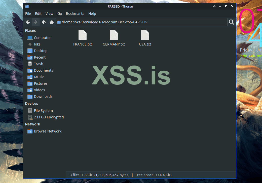This screenshot has height=183, width=262.
Task: Click the Documents folder icon in sidebar
Action: tap(30, 70)
